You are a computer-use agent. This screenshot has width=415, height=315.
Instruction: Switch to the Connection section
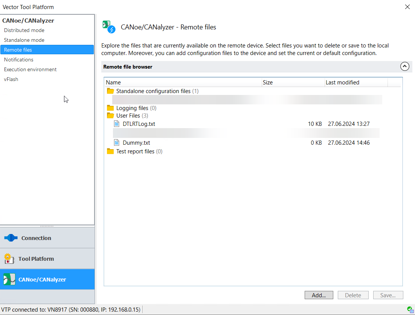point(47,238)
